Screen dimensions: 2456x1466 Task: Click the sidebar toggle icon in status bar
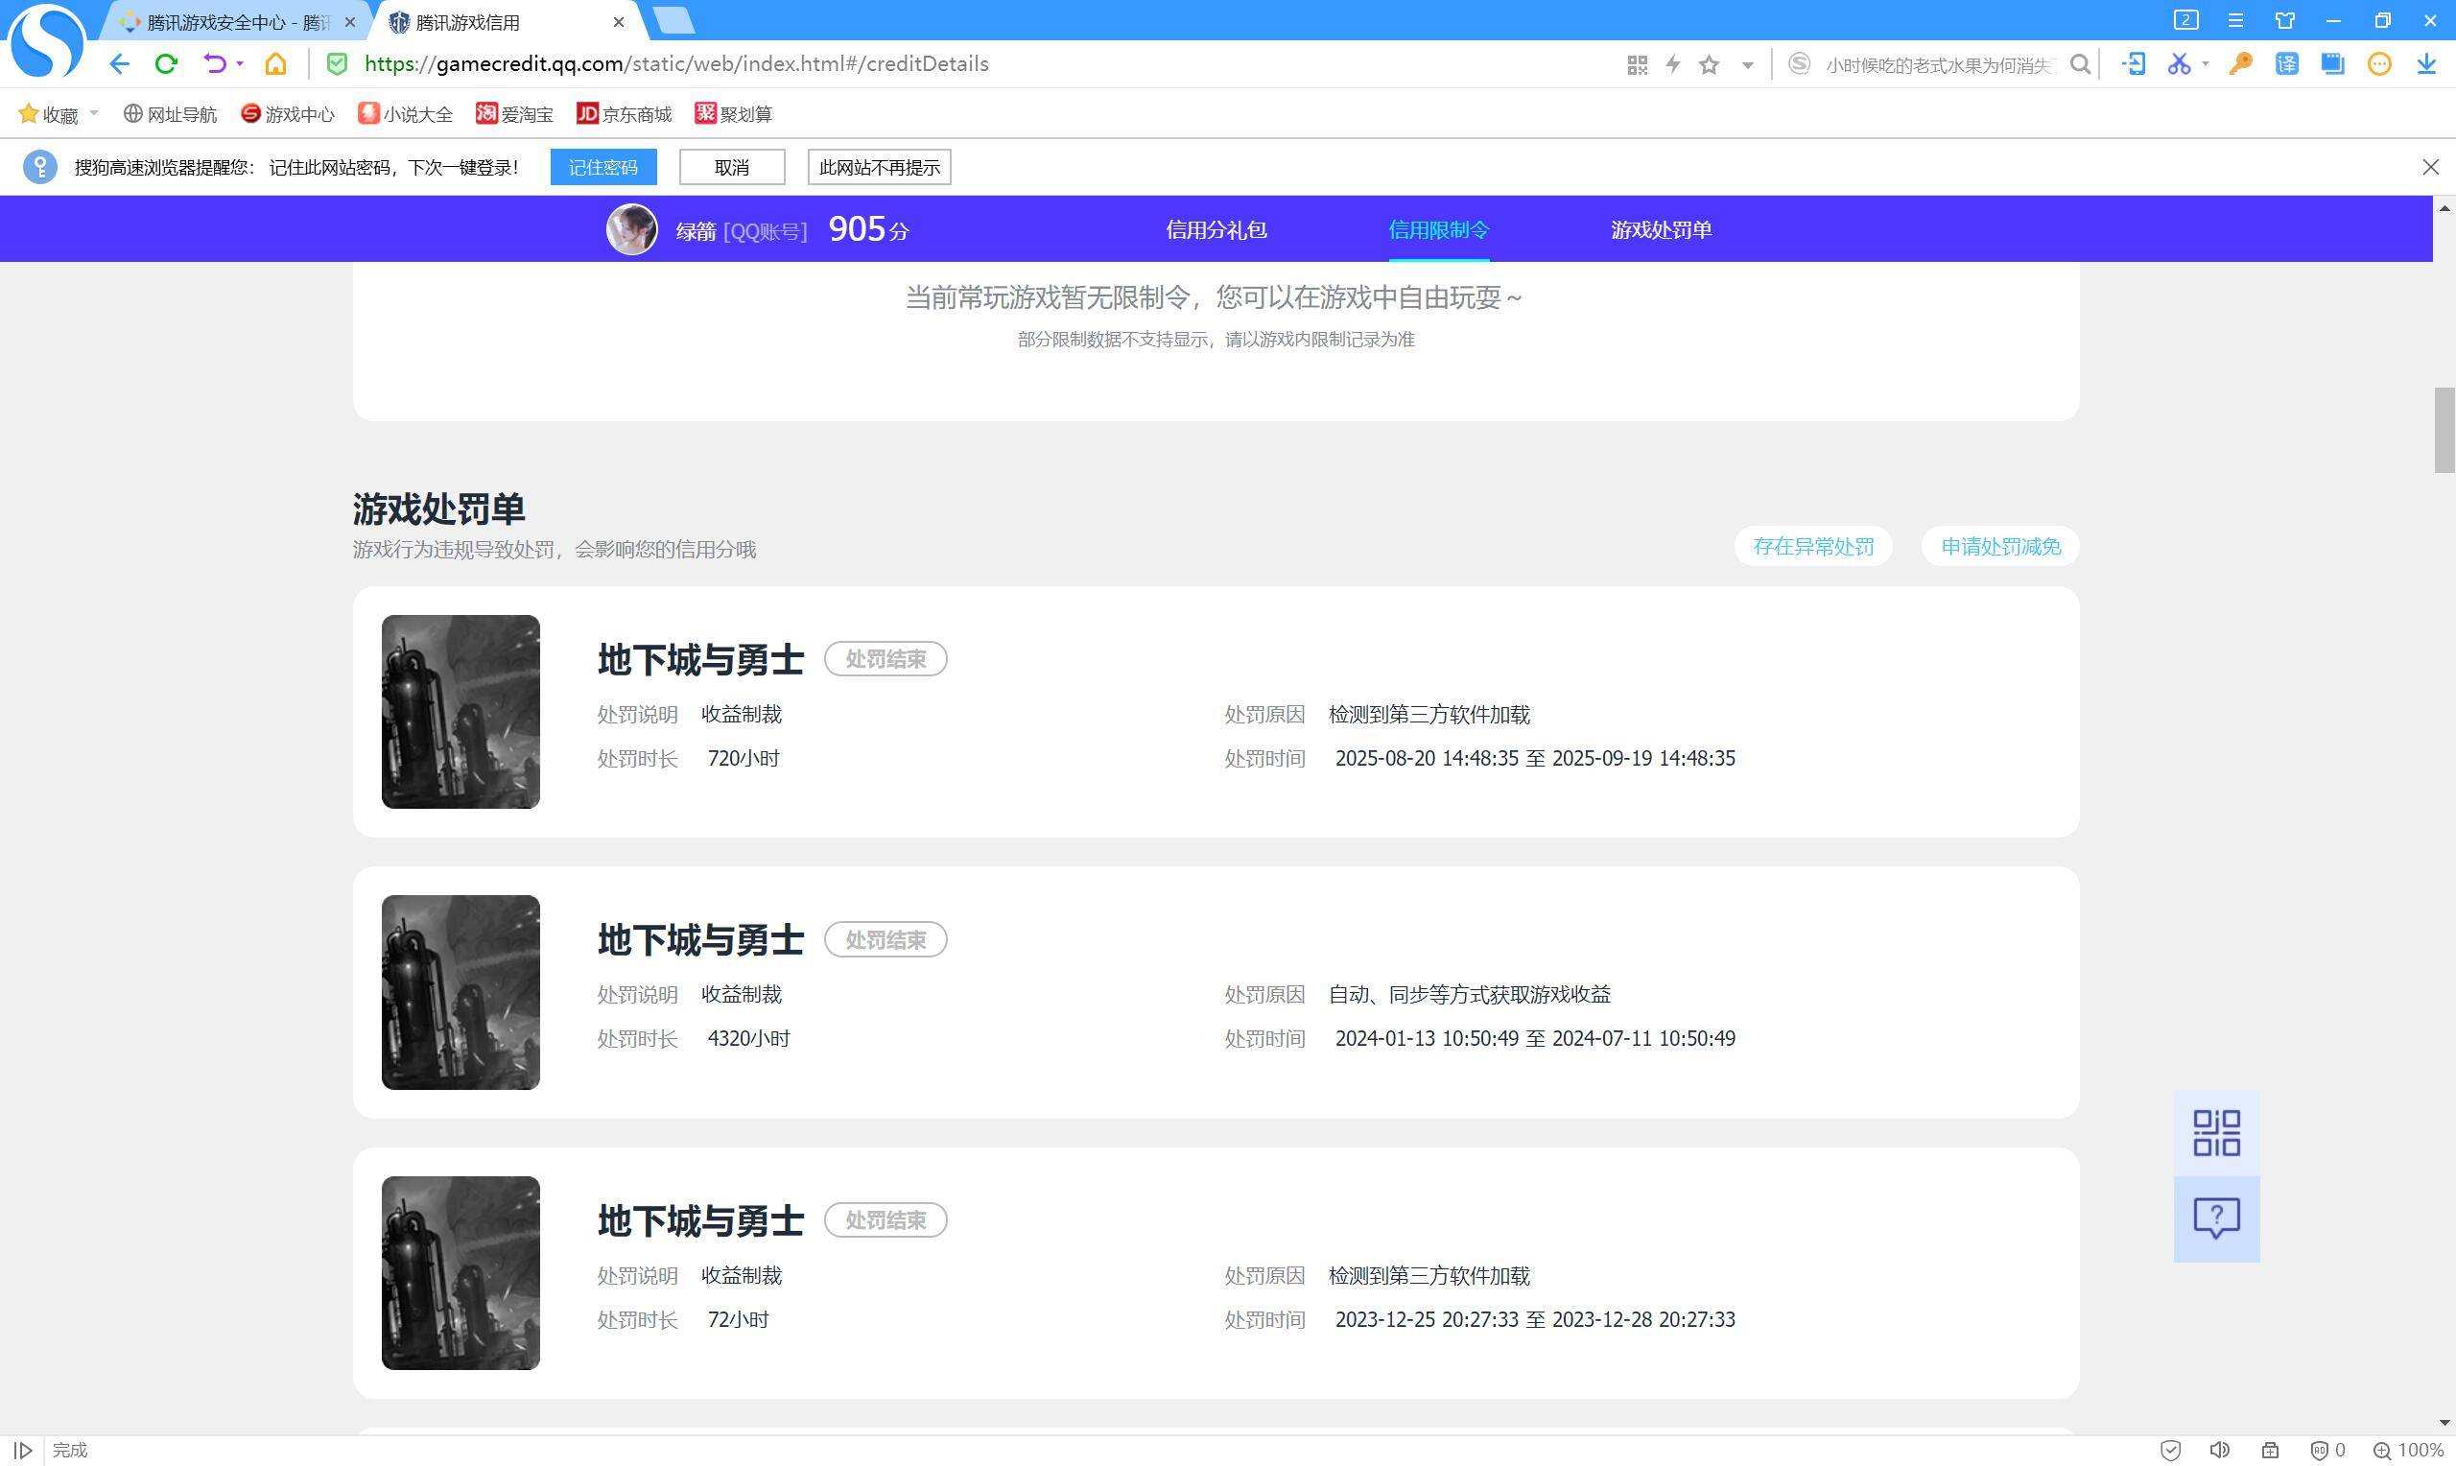click(x=22, y=1451)
